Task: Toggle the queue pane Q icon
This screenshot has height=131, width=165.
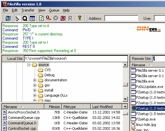Action: click(25, 18)
